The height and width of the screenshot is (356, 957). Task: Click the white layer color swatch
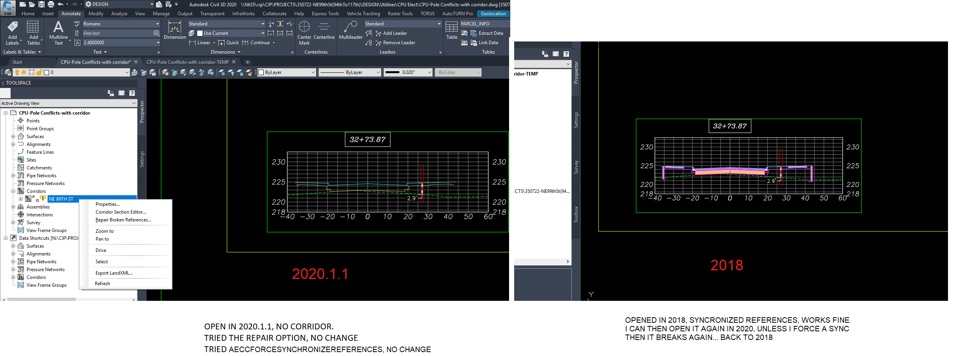click(46, 72)
